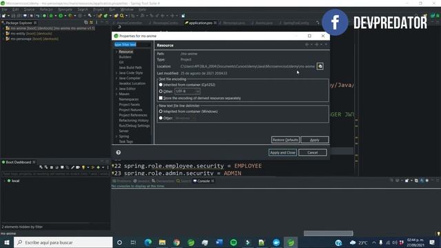Click the Restore Defaults button
The image size is (441, 248).
point(285,140)
